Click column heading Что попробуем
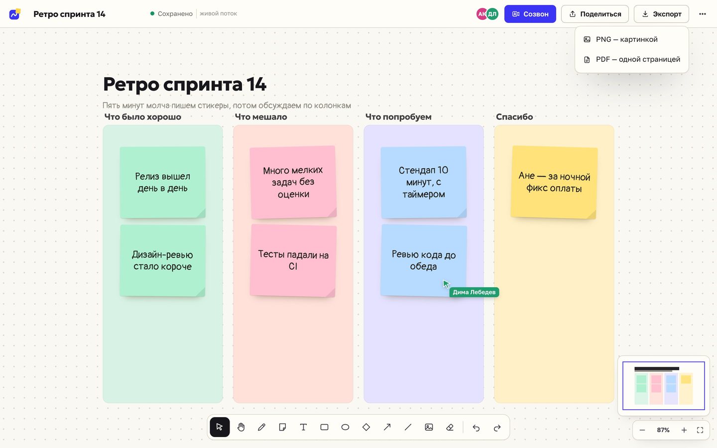717x448 pixels. pos(398,117)
